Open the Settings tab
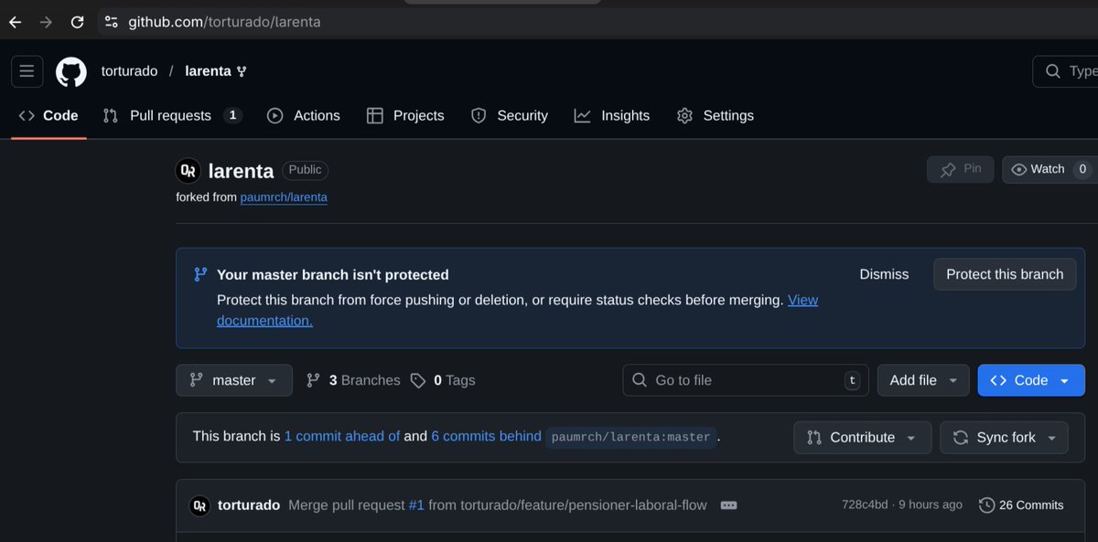1098x542 pixels. coord(716,116)
